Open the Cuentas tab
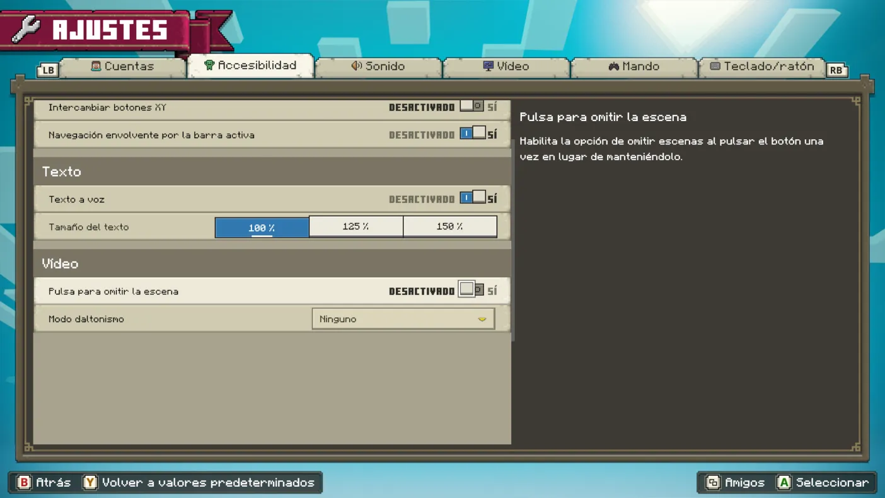 pyautogui.click(x=123, y=66)
